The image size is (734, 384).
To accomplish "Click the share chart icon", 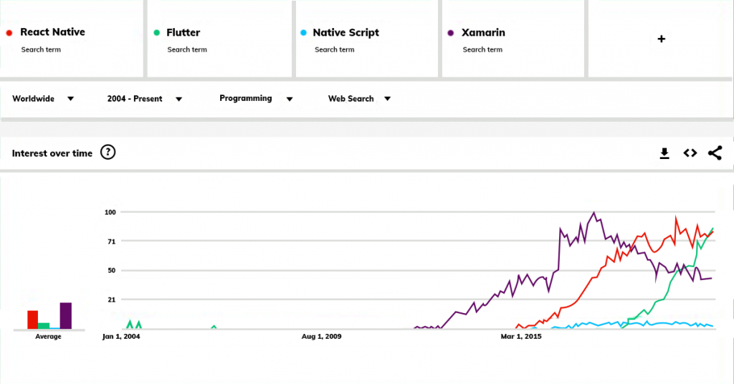I will 715,153.
